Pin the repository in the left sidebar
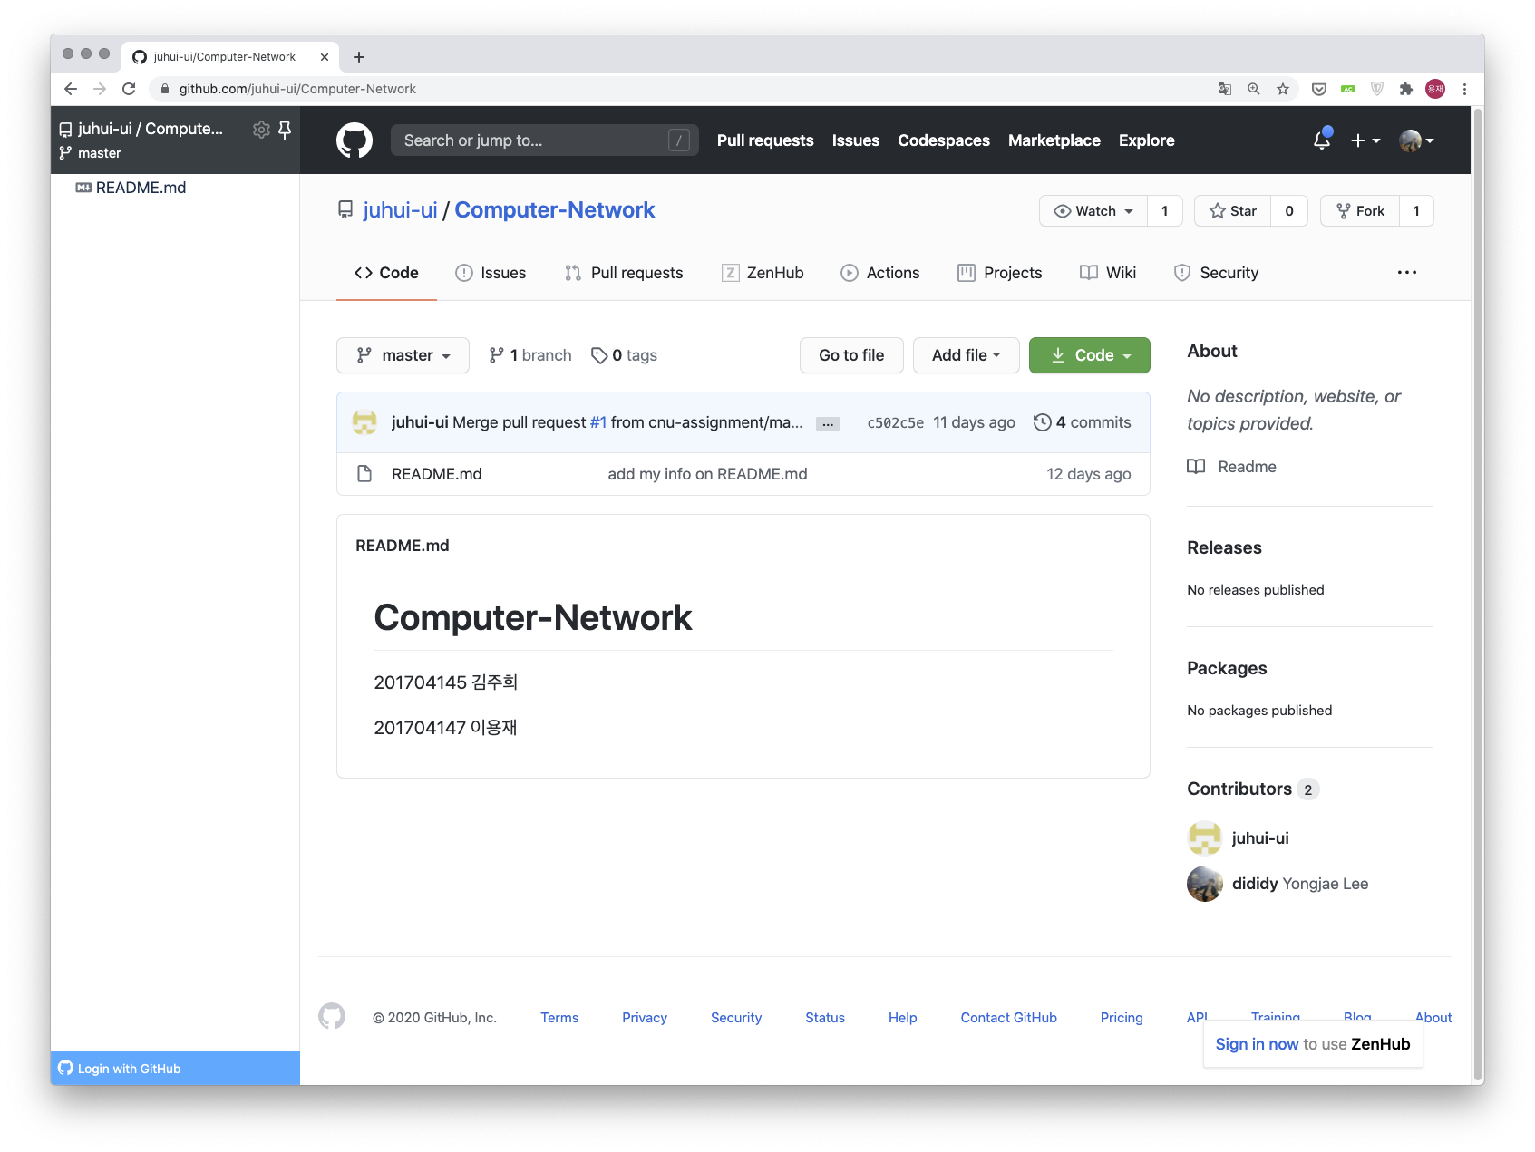This screenshot has width=1535, height=1152. 285,129
